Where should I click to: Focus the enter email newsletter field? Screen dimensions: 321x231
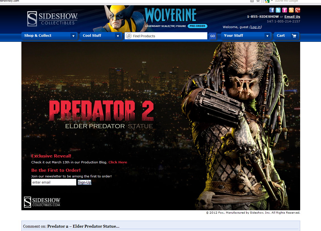[53, 182]
